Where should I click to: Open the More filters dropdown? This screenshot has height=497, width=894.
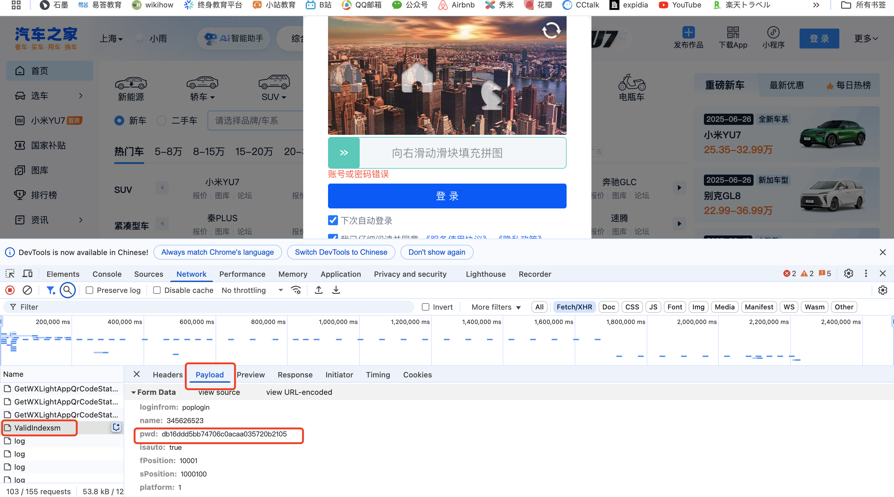pos(496,307)
